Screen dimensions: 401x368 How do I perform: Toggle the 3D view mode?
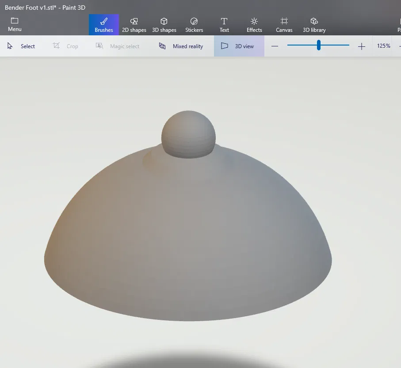[x=239, y=46]
